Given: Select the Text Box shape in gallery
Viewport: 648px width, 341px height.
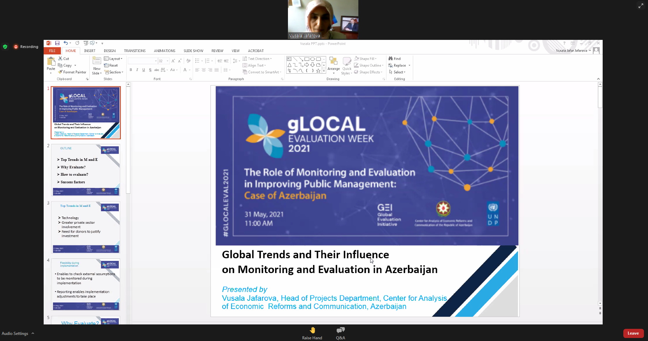Looking at the screenshot, I should [x=289, y=59].
